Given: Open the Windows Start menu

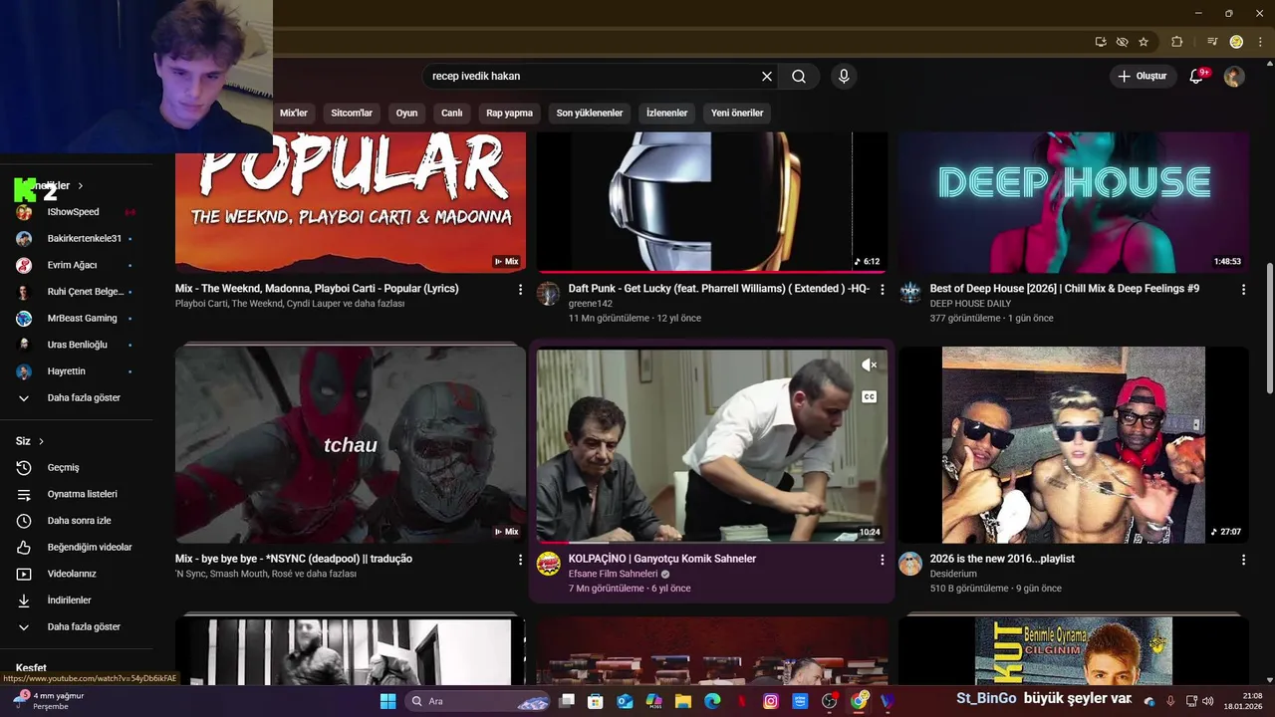Looking at the screenshot, I should [x=387, y=701].
